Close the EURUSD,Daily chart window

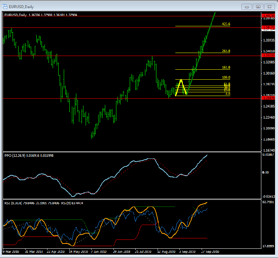[270, 6]
